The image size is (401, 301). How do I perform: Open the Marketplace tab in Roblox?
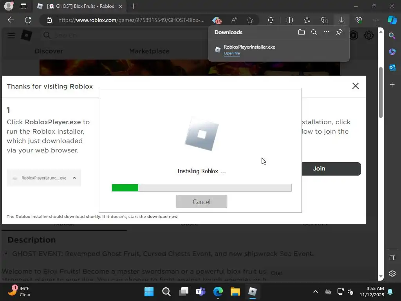[x=149, y=51]
